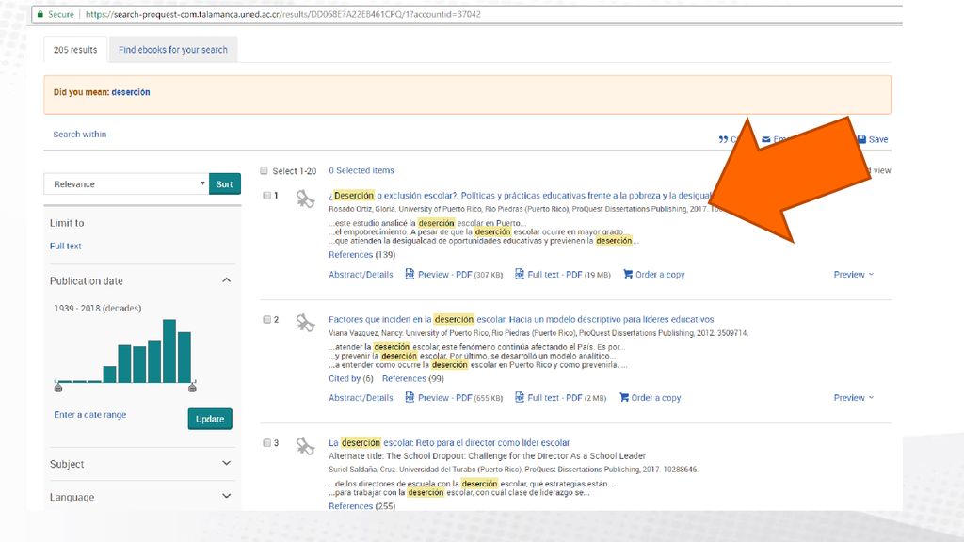Image resolution: width=964 pixels, height=542 pixels.
Task: Switch to Find ebooks for your search tab
Action: [x=173, y=50]
